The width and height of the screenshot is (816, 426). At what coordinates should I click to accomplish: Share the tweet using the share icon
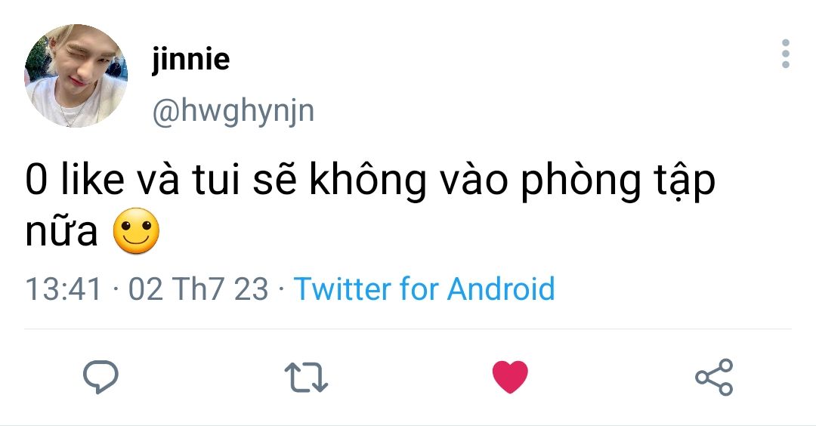point(714,377)
